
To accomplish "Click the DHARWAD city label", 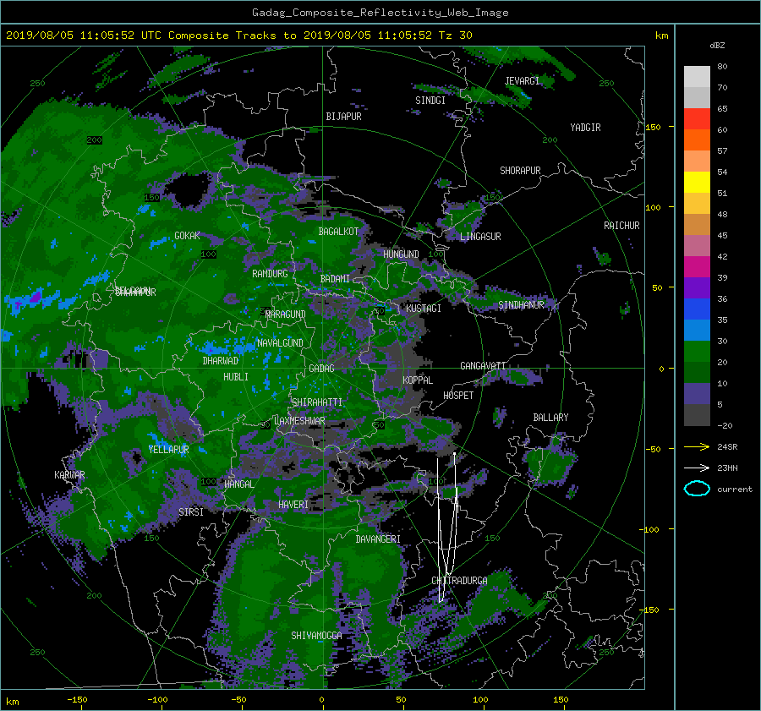I will (x=220, y=361).
